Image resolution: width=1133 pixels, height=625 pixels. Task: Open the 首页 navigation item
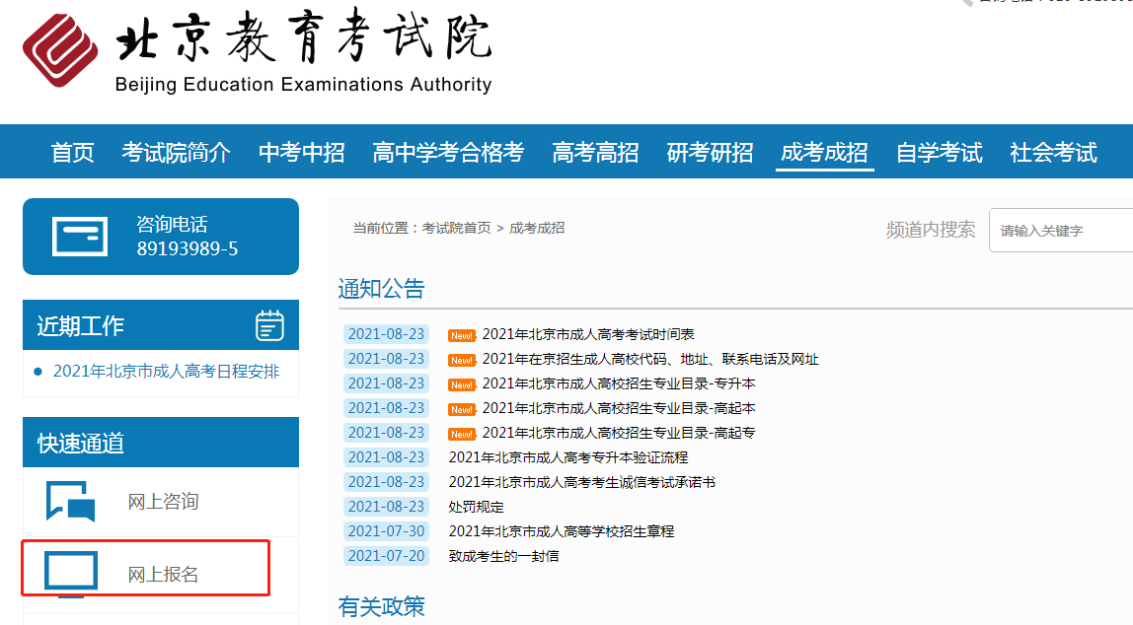pyautogui.click(x=72, y=153)
